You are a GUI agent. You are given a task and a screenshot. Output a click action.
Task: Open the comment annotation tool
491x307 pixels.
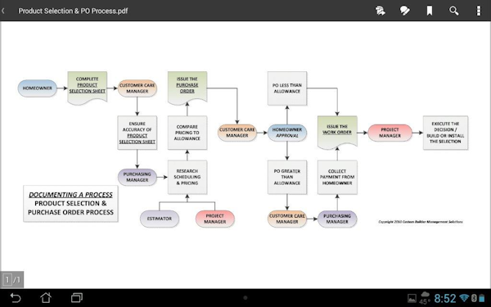click(404, 11)
